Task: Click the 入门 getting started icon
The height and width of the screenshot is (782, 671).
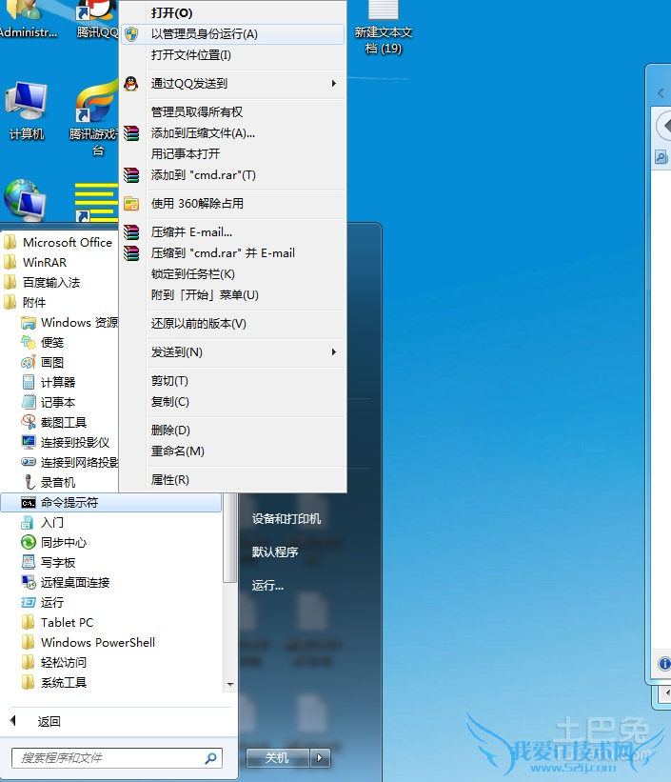Action: (x=28, y=523)
